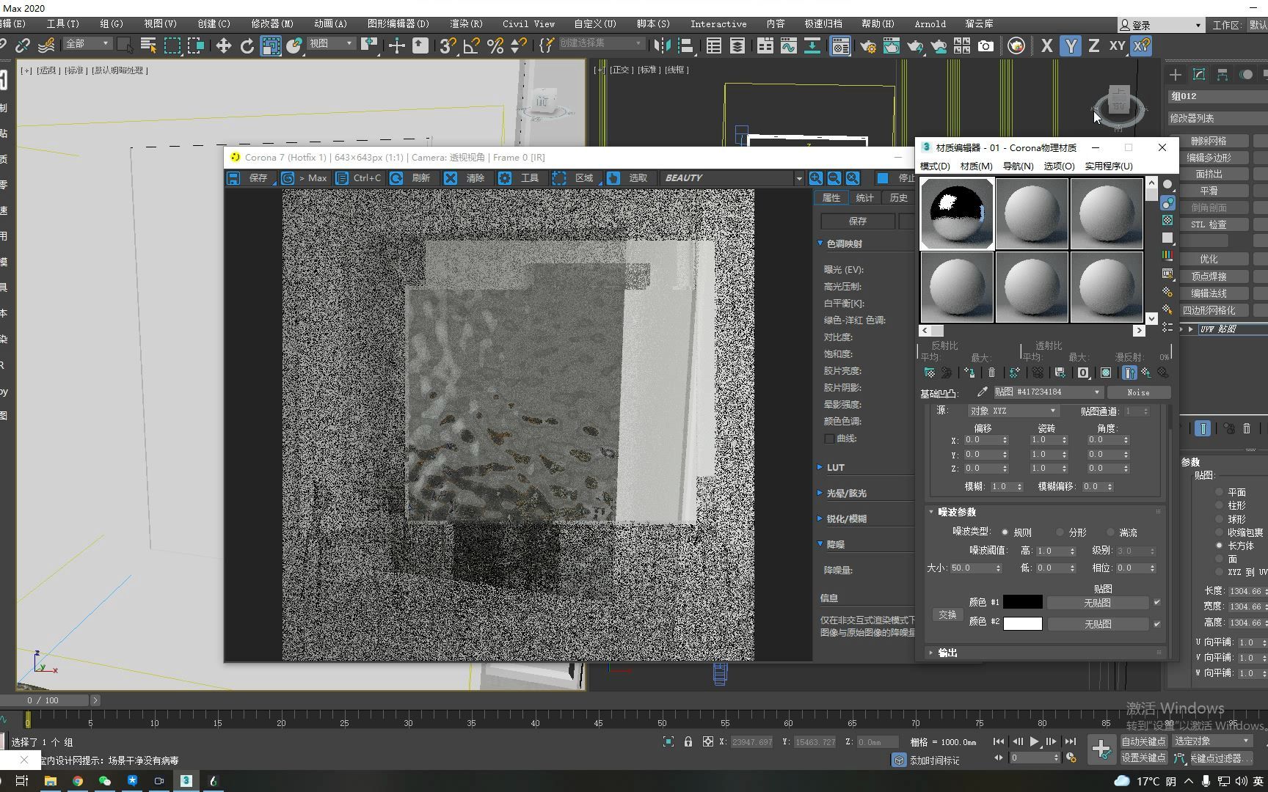Click the Pick (选取) icon in Corona window

tap(613, 178)
